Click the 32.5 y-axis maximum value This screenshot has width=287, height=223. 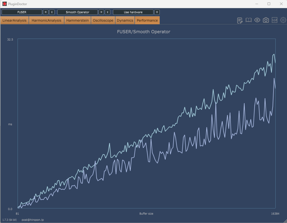point(10,40)
